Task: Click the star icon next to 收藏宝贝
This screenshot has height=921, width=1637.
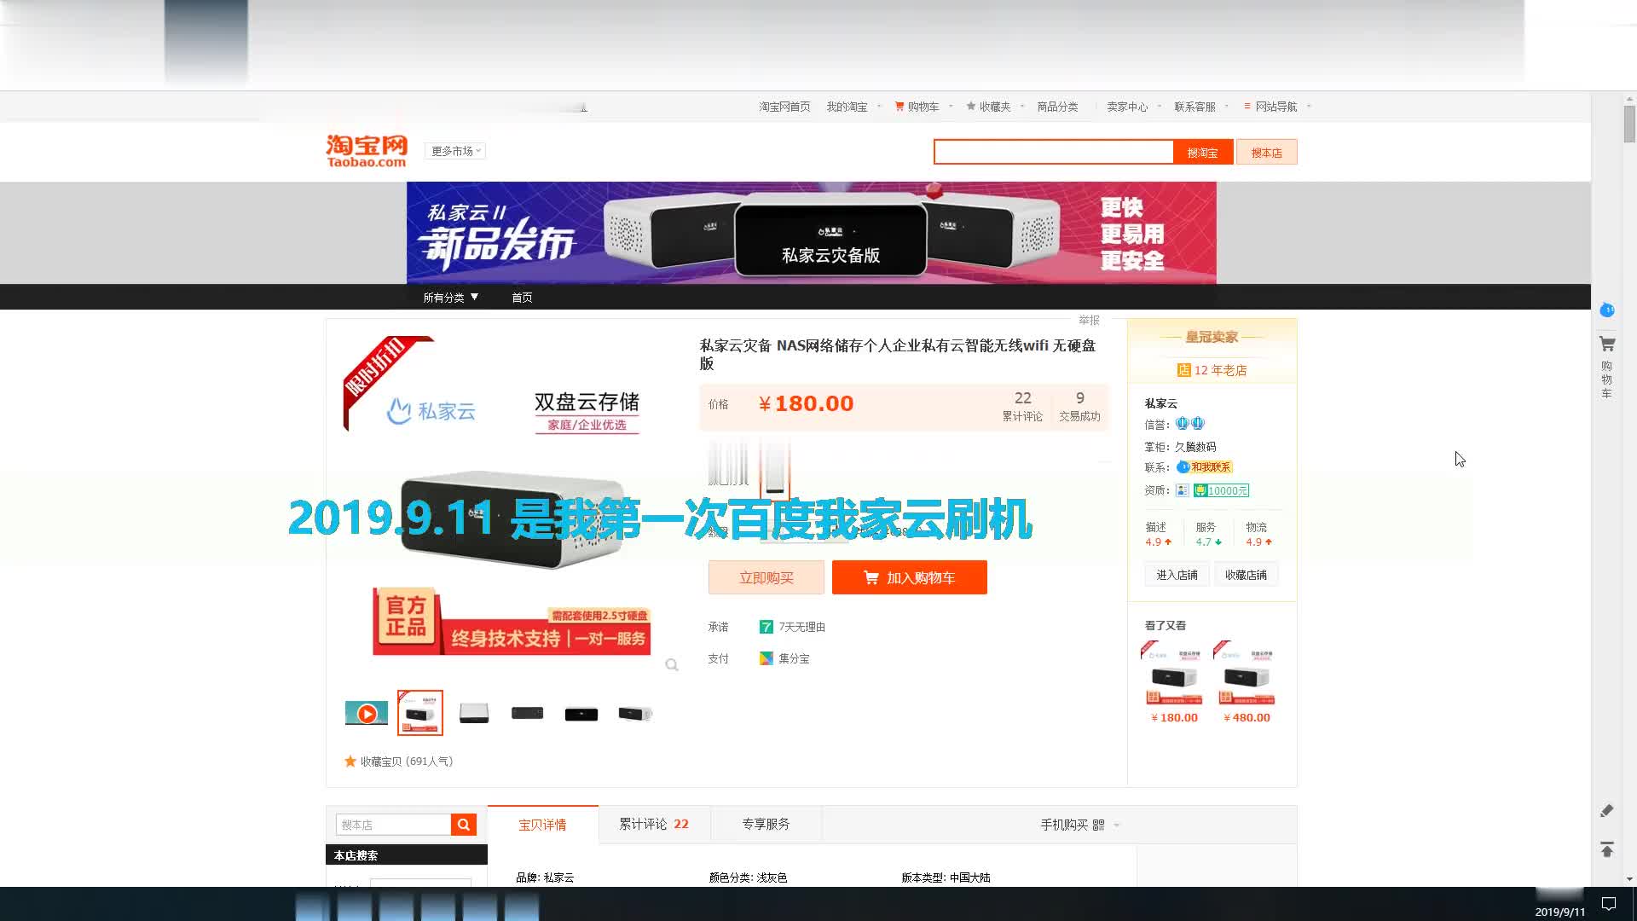Action: tap(350, 762)
